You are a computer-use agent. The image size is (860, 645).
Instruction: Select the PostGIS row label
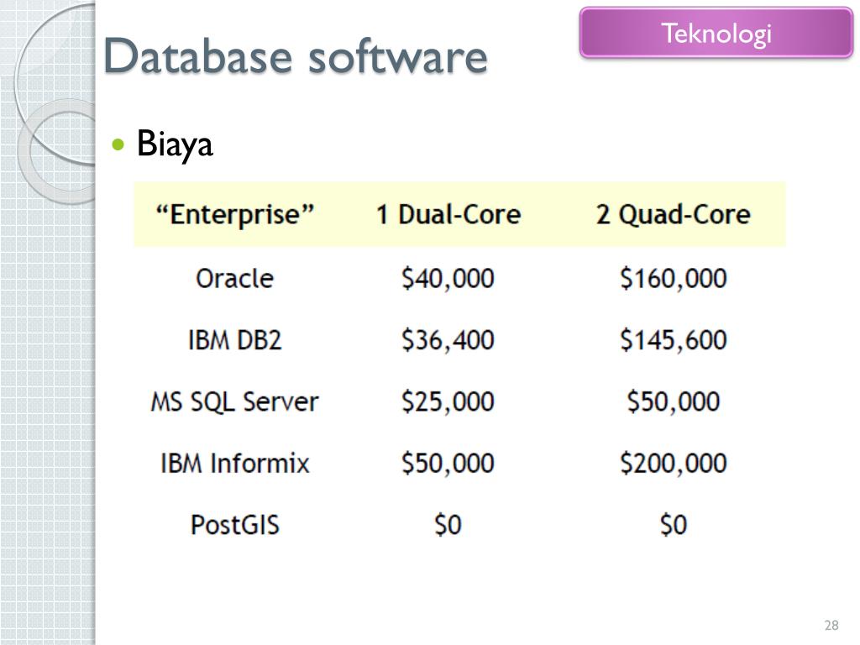pyautogui.click(x=235, y=524)
